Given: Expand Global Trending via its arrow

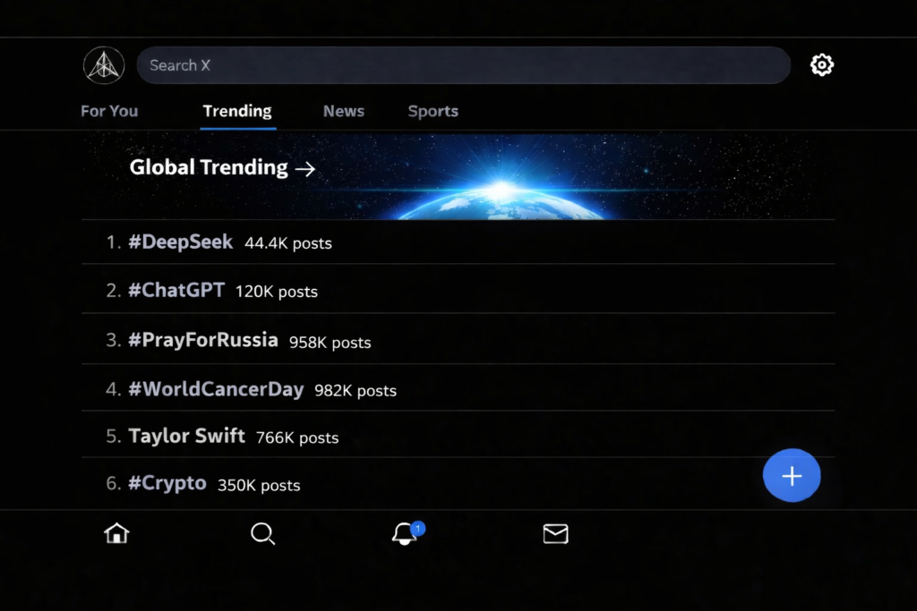Looking at the screenshot, I should pyautogui.click(x=304, y=167).
